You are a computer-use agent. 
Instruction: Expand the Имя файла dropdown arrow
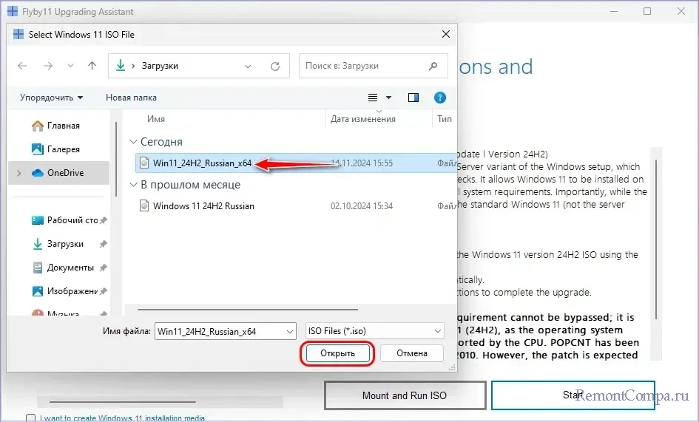click(290, 332)
